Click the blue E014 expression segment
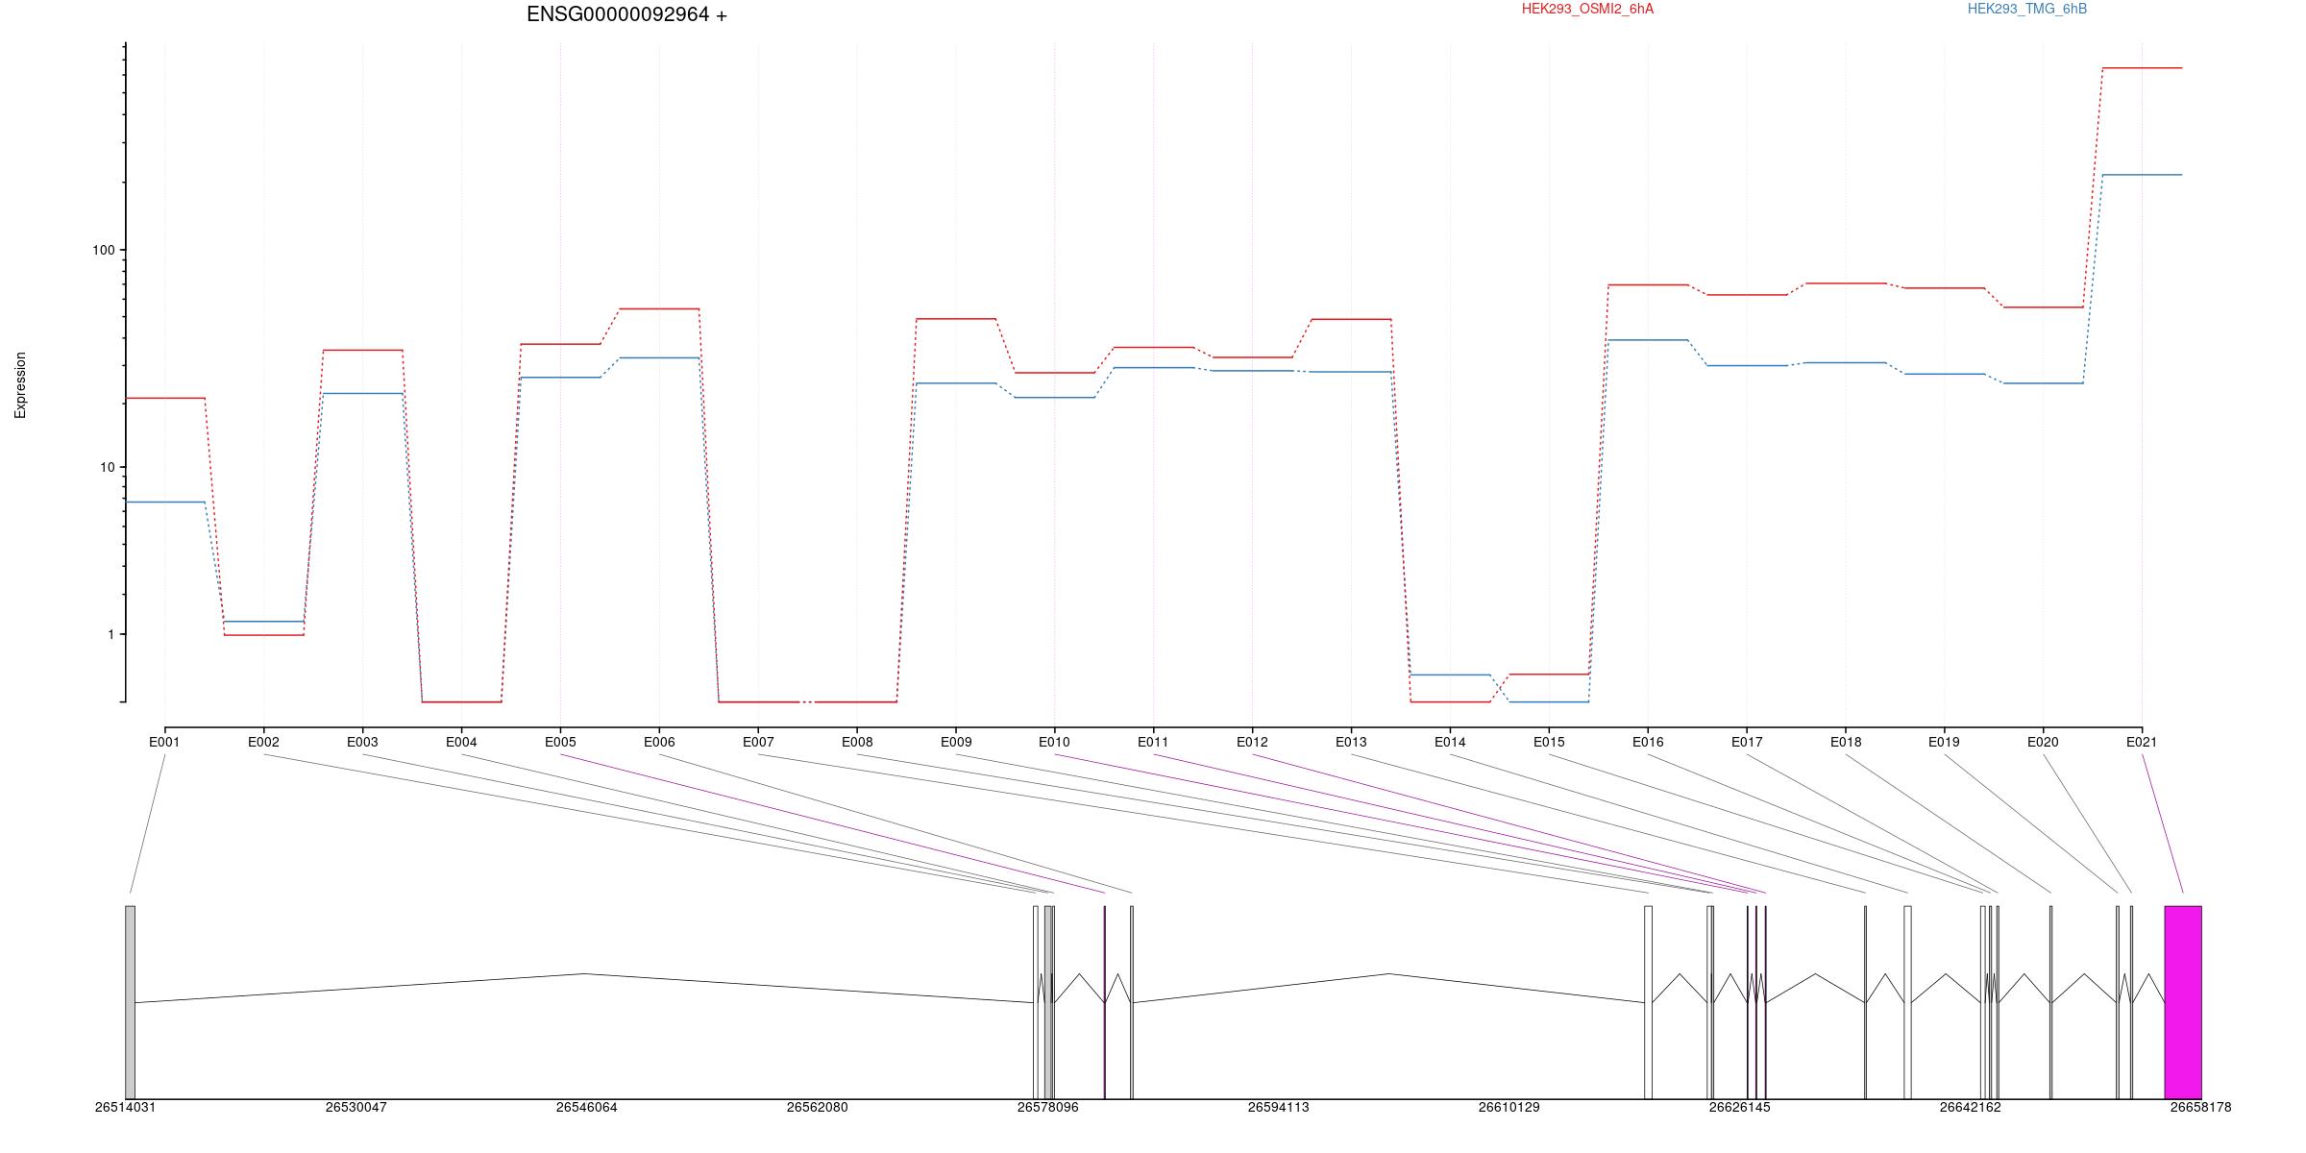This screenshot has width=2306, height=1153. point(1450,675)
